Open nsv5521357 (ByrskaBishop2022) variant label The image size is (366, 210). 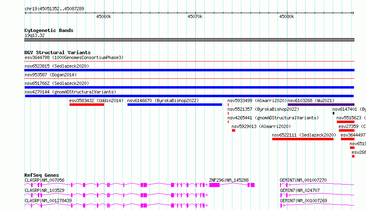point(263,109)
